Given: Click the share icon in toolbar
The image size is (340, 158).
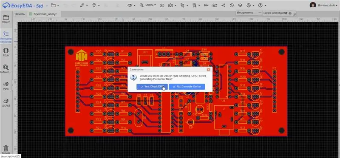Looking at the screenshot, I should (223, 5).
